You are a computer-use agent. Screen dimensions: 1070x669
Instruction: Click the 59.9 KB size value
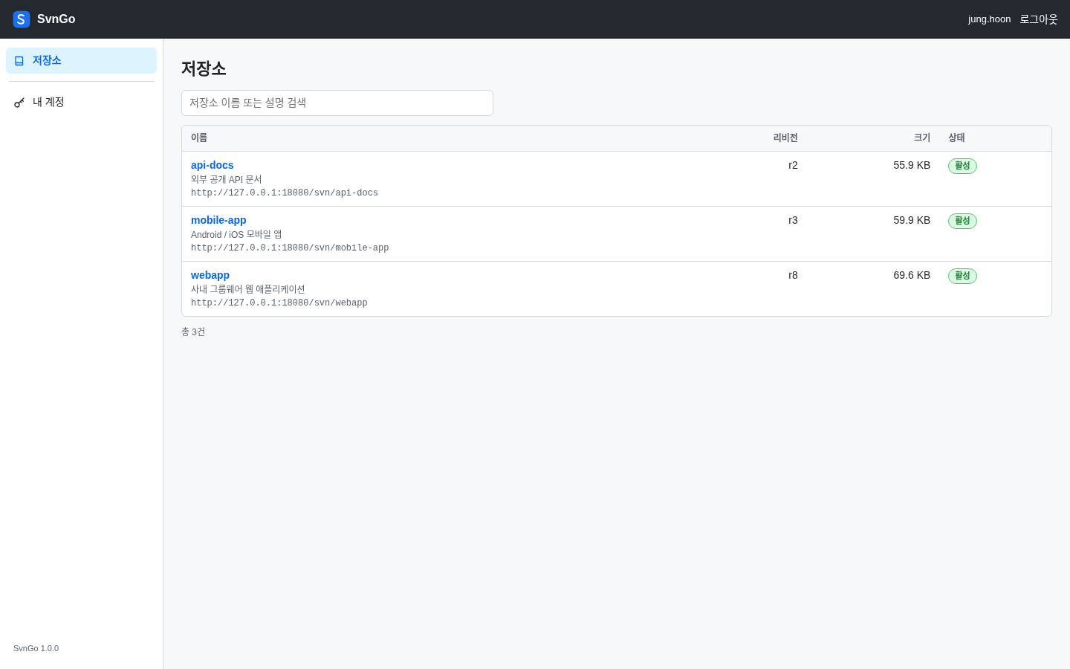[x=912, y=220]
